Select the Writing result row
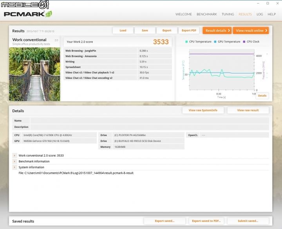Screen dimensions: 282x229 point(117,62)
